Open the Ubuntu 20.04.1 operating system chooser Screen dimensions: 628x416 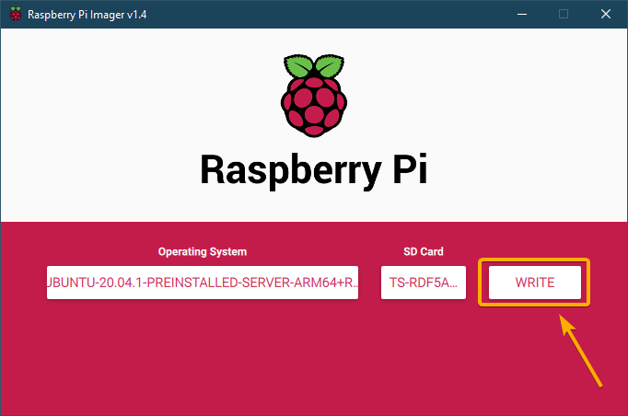202,283
